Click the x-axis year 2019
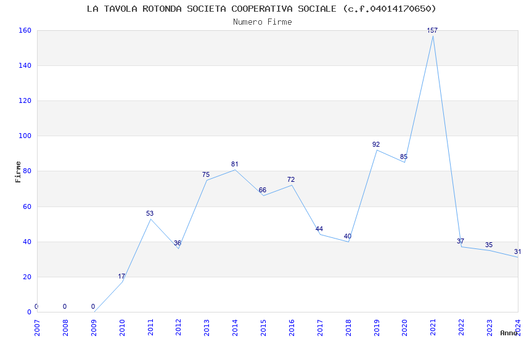 (x=377, y=328)
